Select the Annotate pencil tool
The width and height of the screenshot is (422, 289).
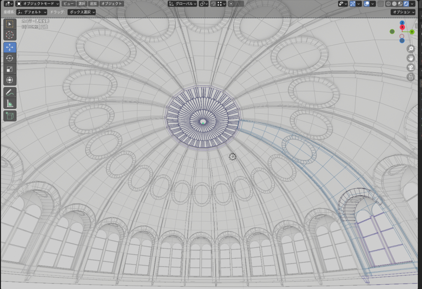10,92
